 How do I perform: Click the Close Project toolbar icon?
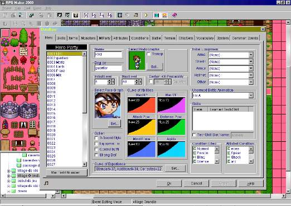coord(21,15)
